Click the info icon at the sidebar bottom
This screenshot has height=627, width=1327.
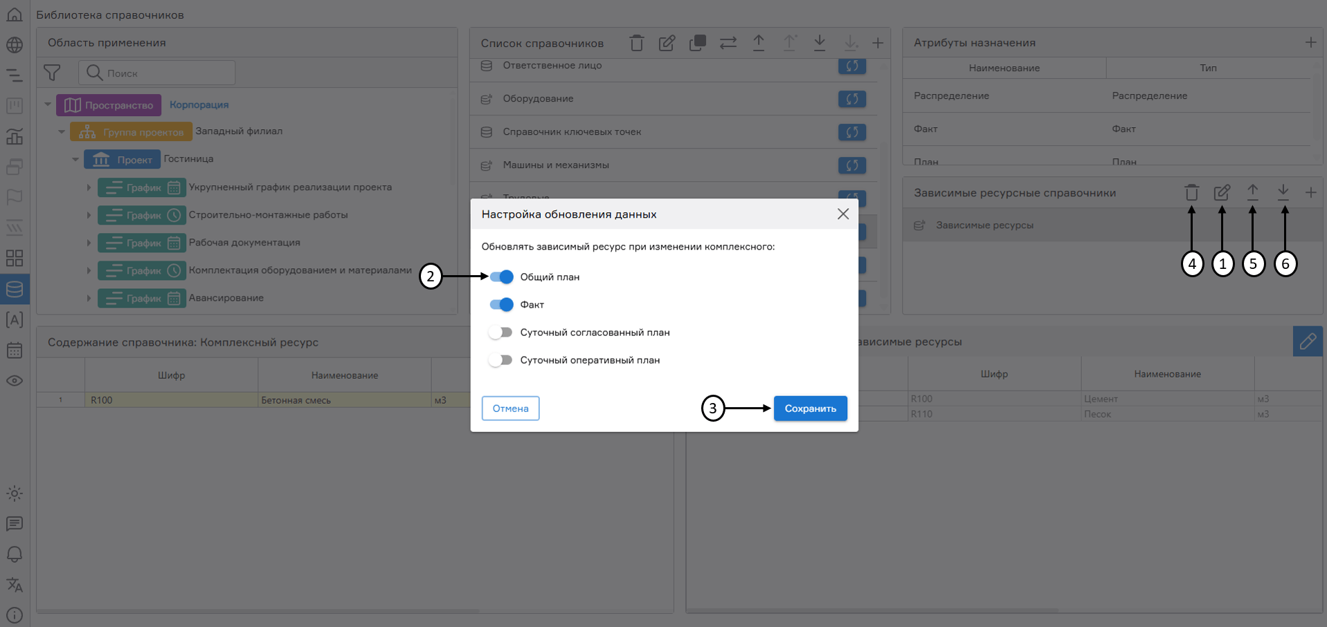15,615
